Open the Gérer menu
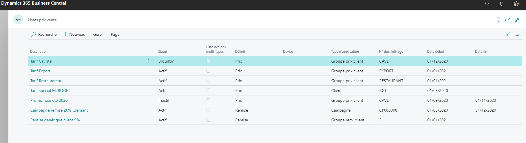The image size is (526, 143). (98, 34)
